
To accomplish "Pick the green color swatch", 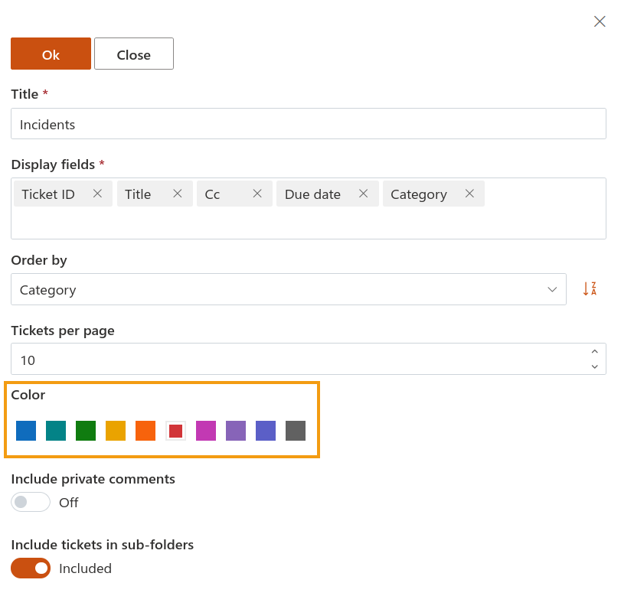I will [86, 431].
